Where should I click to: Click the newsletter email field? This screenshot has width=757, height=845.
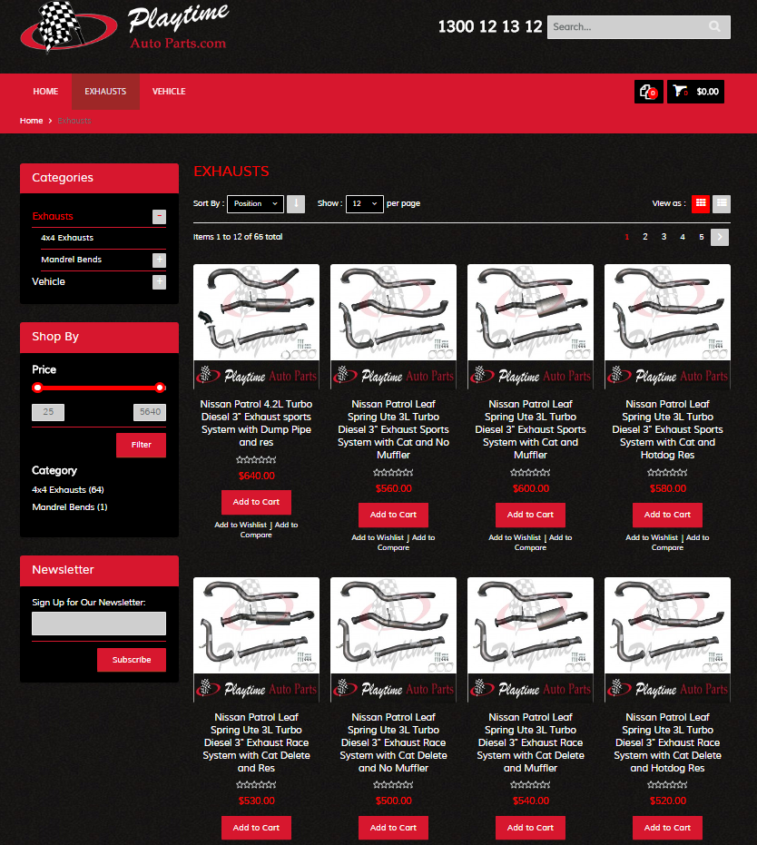tap(99, 624)
